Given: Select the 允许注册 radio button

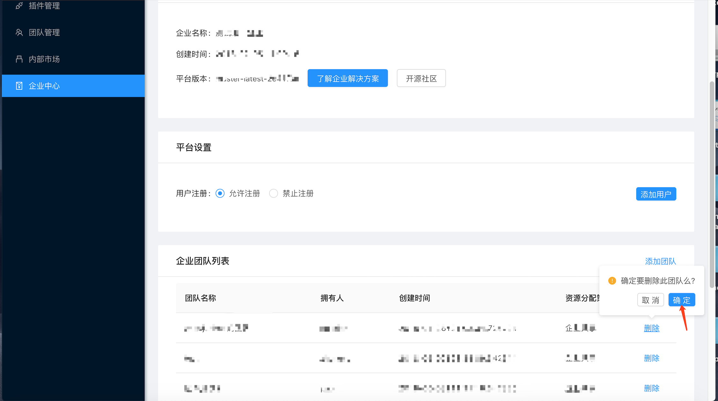Looking at the screenshot, I should click(x=220, y=193).
